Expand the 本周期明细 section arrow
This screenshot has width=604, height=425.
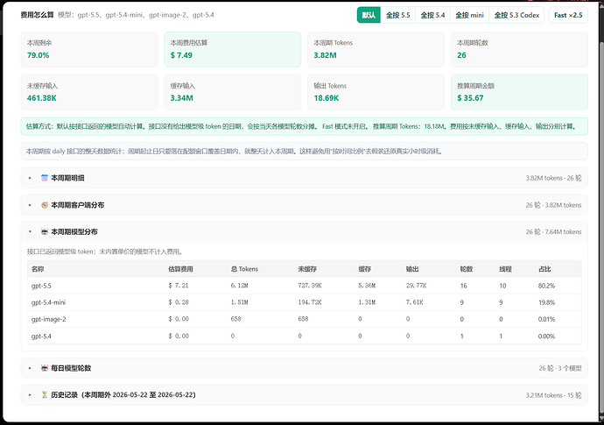pyautogui.click(x=30, y=178)
